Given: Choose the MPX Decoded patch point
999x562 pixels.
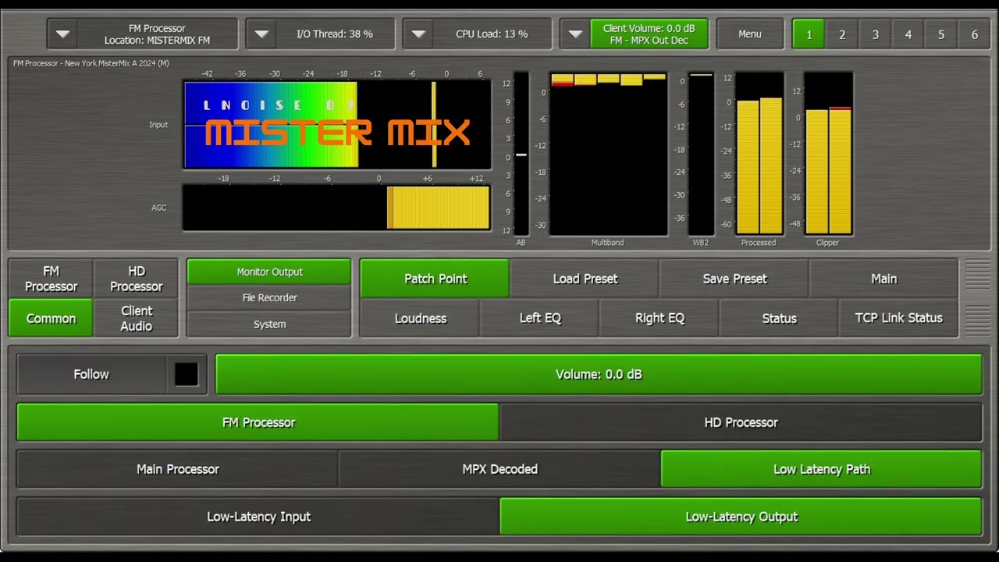Looking at the screenshot, I should pyautogui.click(x=499, y=469).
